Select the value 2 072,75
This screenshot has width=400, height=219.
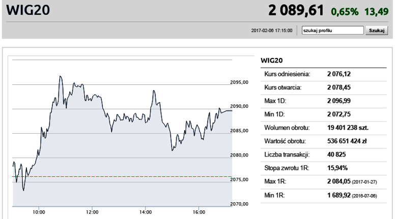click(339, 114)
